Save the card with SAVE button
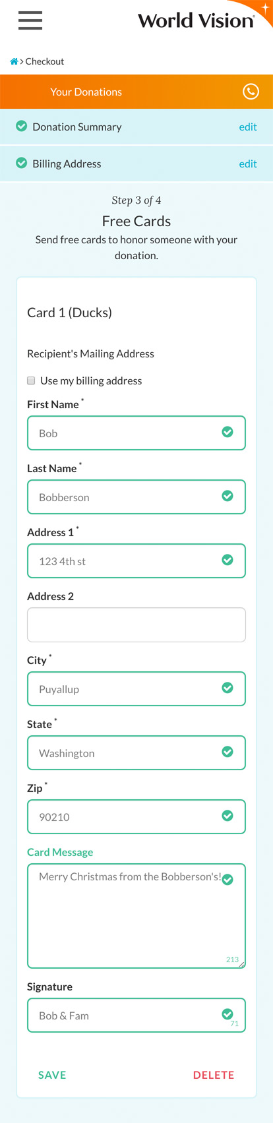The height and width of the screenshot is (1123, 273). (52, 1075)
